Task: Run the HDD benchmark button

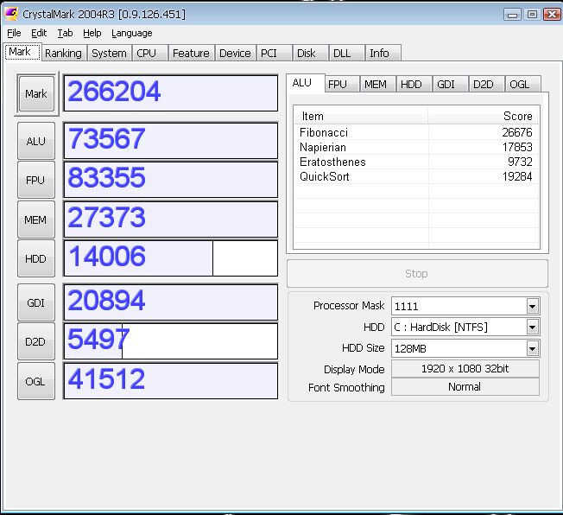Action: click(x=36, y=258)
